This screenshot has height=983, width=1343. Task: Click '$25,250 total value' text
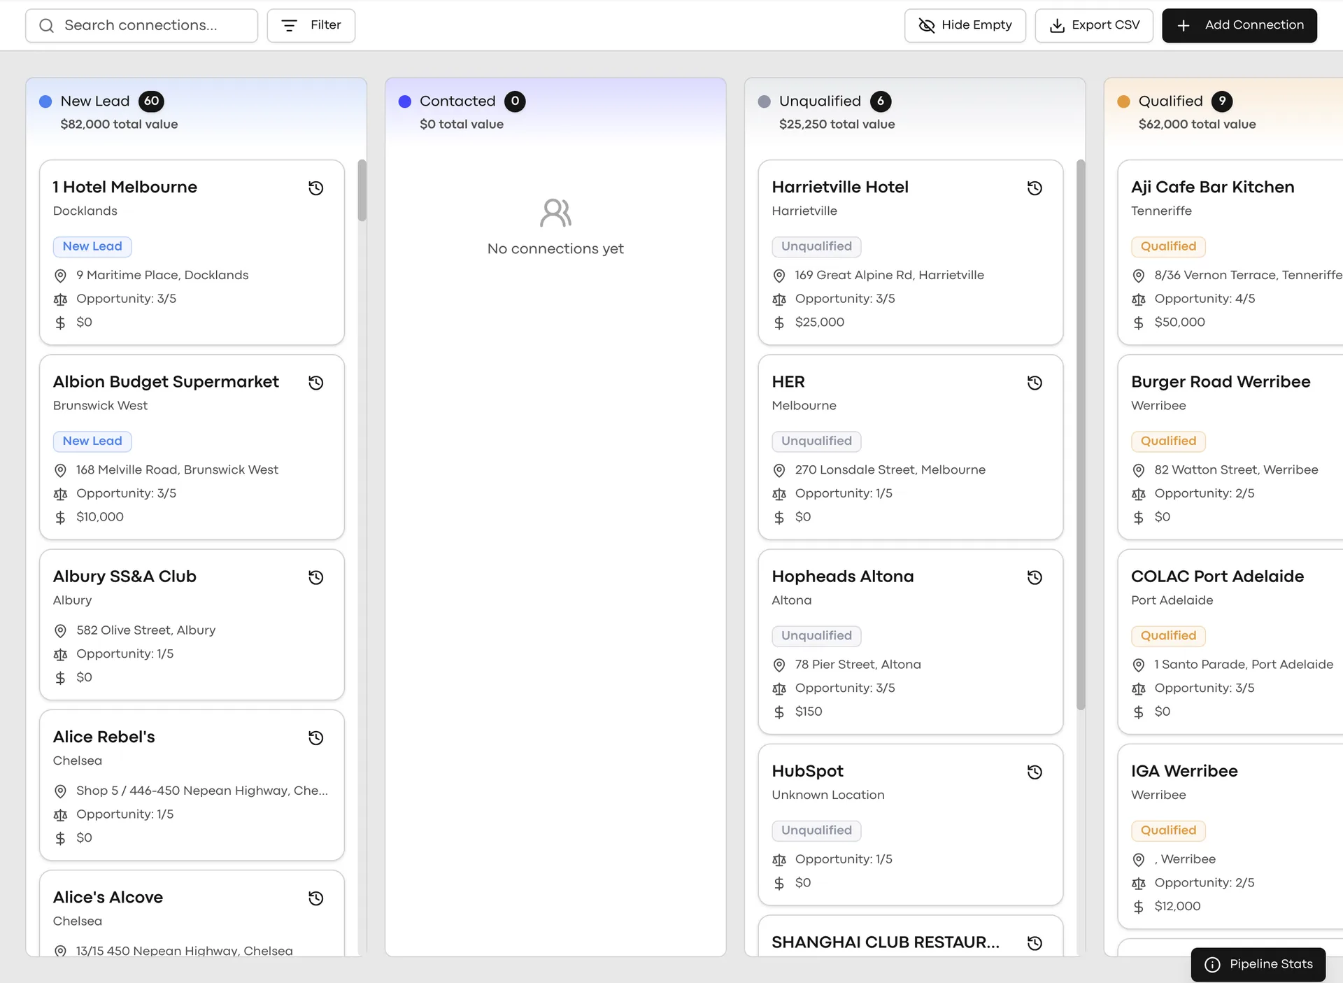click(837, 124)
